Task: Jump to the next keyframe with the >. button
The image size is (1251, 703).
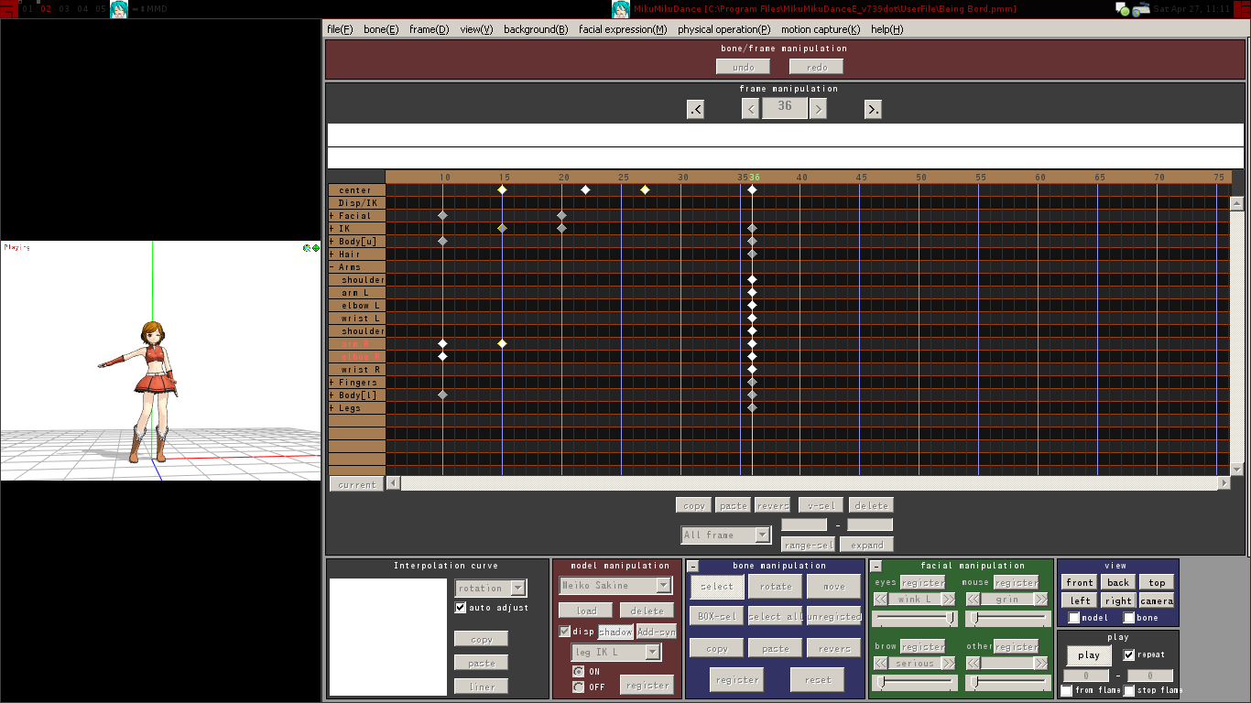Action: pos(873,110)
